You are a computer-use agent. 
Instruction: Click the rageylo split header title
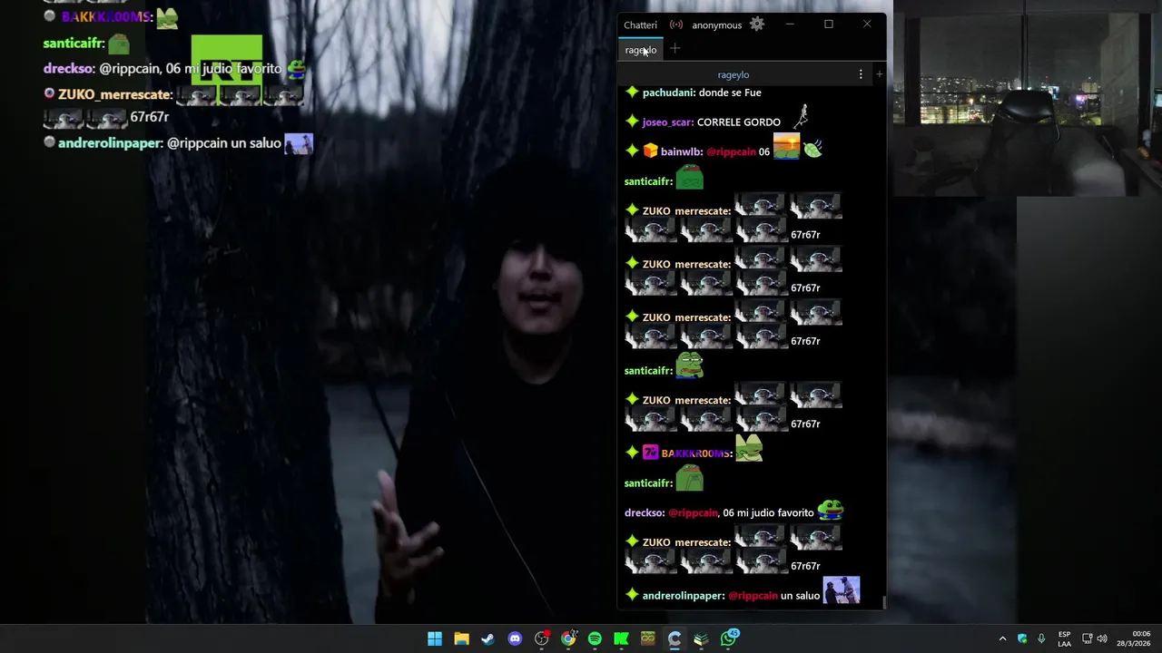[734, 74]
